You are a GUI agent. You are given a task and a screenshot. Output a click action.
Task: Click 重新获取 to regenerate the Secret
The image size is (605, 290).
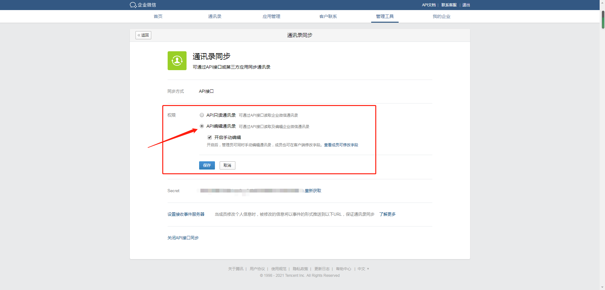(x=313, y=190)
